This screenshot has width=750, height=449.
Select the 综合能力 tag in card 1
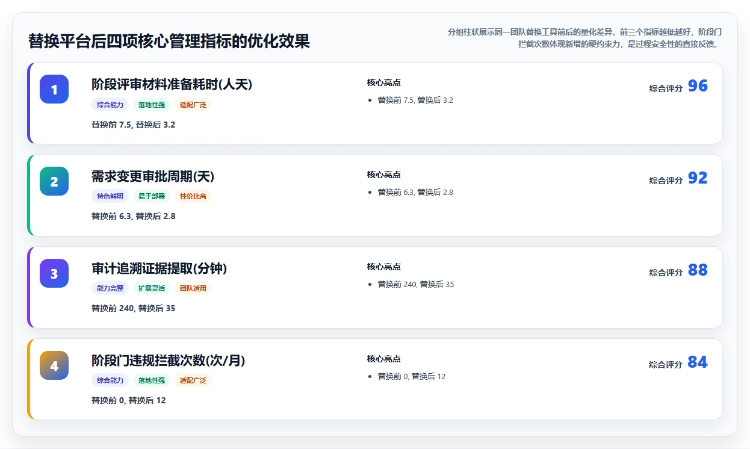click(110, 105)
